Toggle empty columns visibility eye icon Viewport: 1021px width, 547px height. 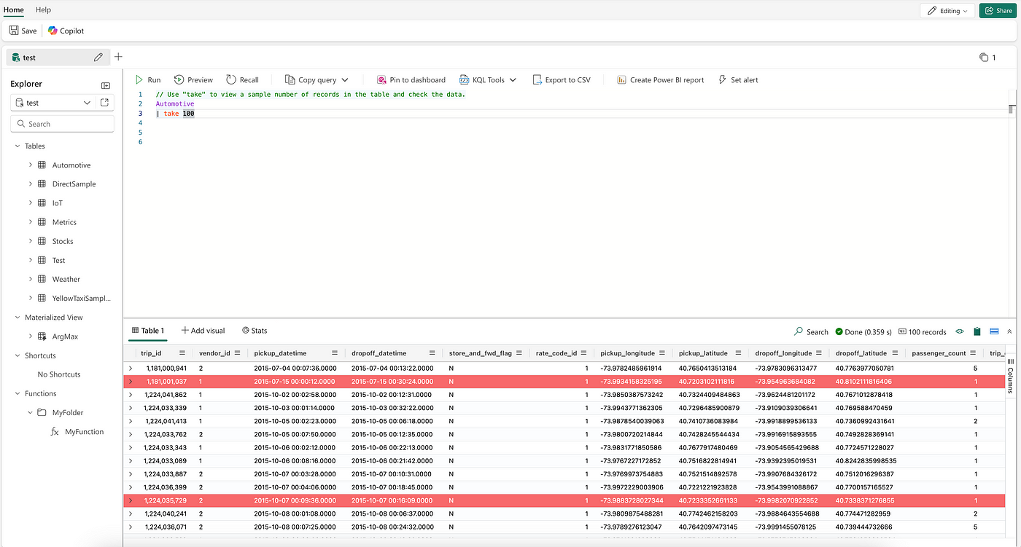click(960, 331)
